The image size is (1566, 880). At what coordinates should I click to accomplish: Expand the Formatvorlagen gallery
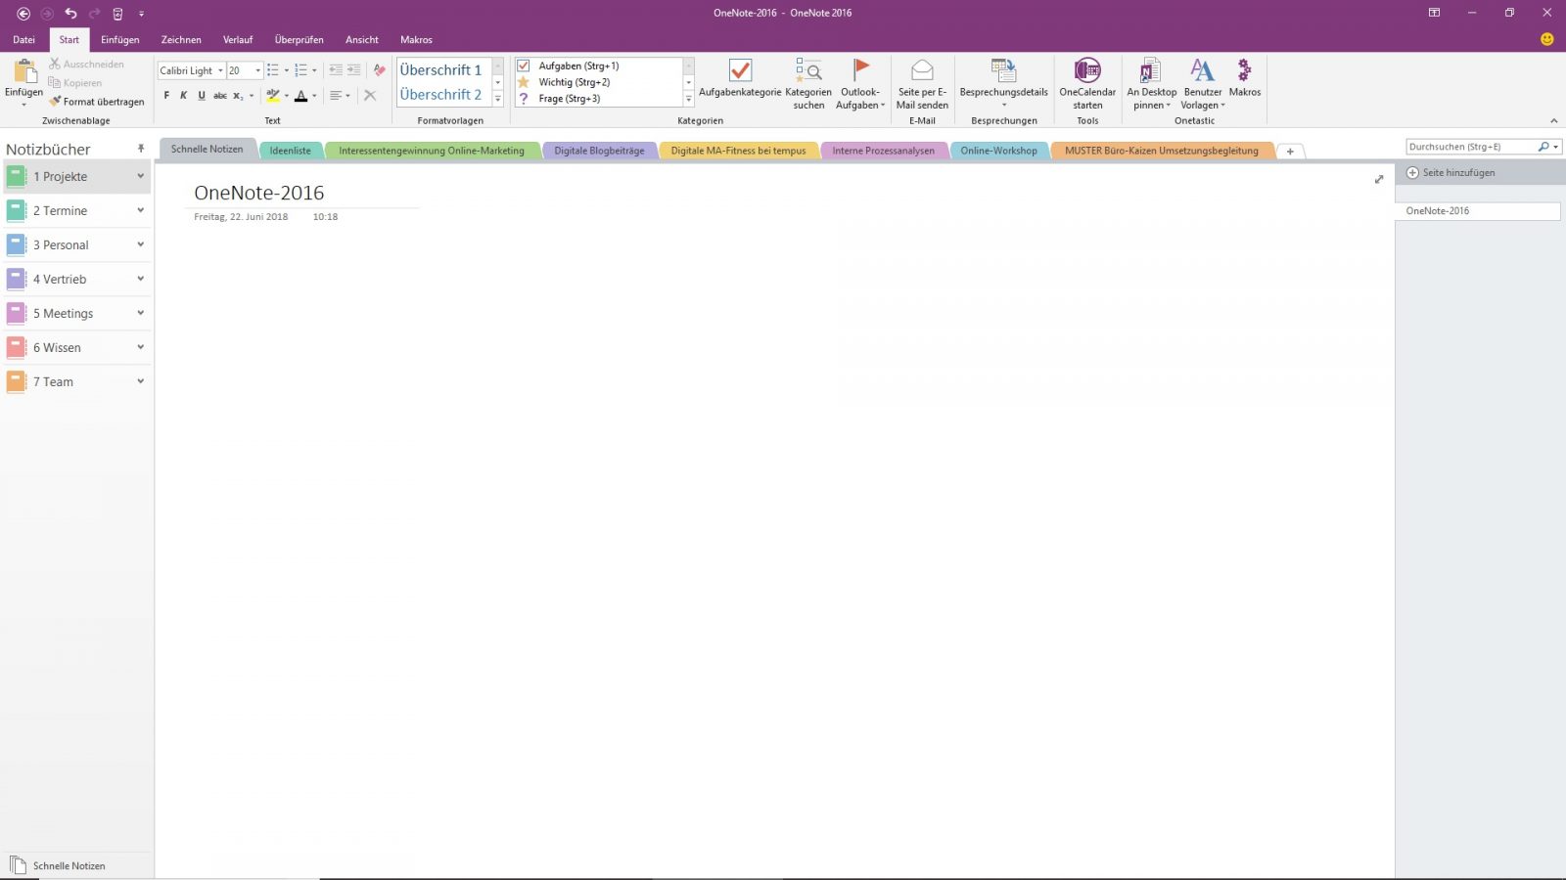[x=497, y=99]
